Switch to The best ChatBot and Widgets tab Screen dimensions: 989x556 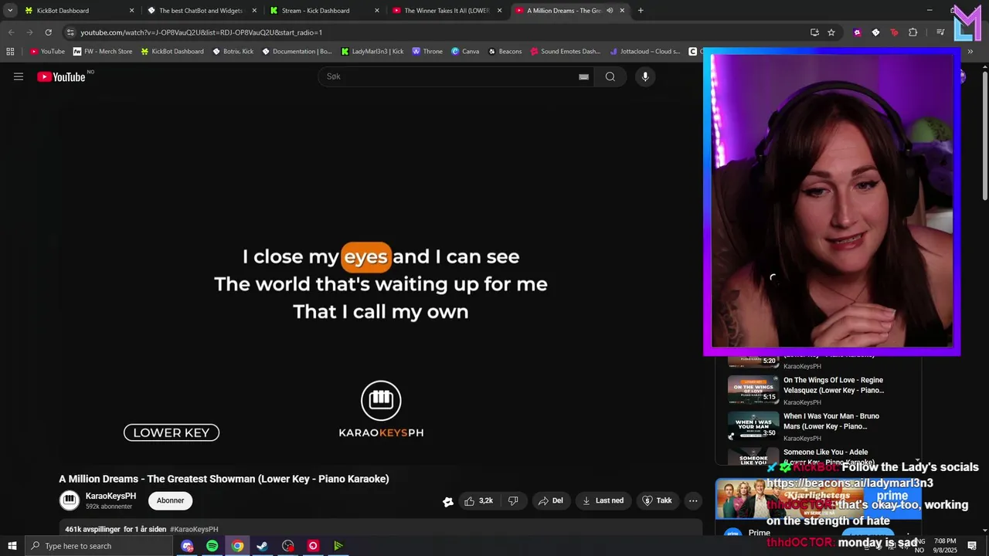tap(201, 11)
